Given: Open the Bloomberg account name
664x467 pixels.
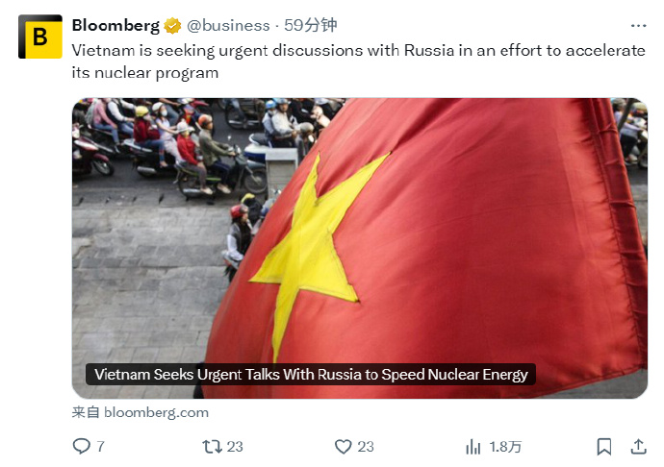Looking at the screenshot, I should click(x=115, y=25).
